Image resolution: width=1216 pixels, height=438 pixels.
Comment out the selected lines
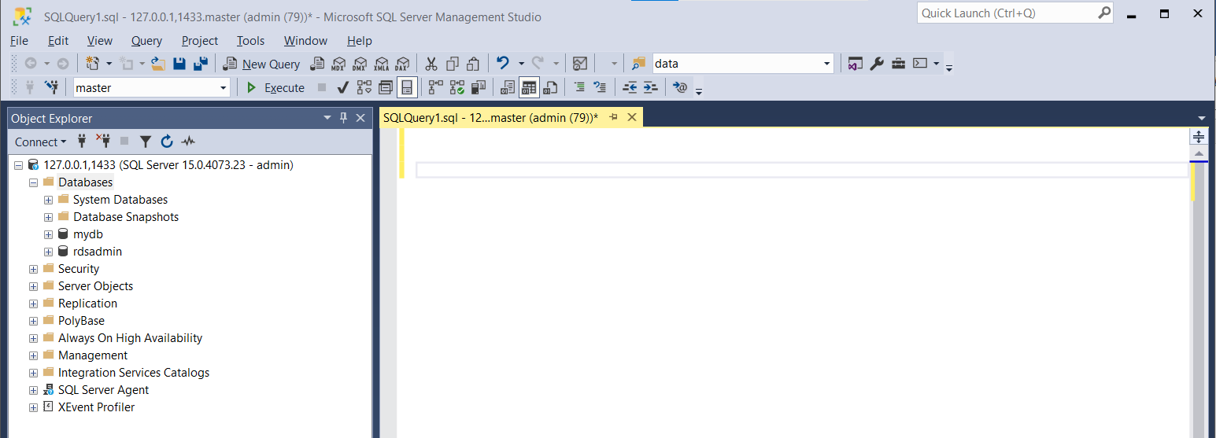pyautogui.click(x=578, y=87)
